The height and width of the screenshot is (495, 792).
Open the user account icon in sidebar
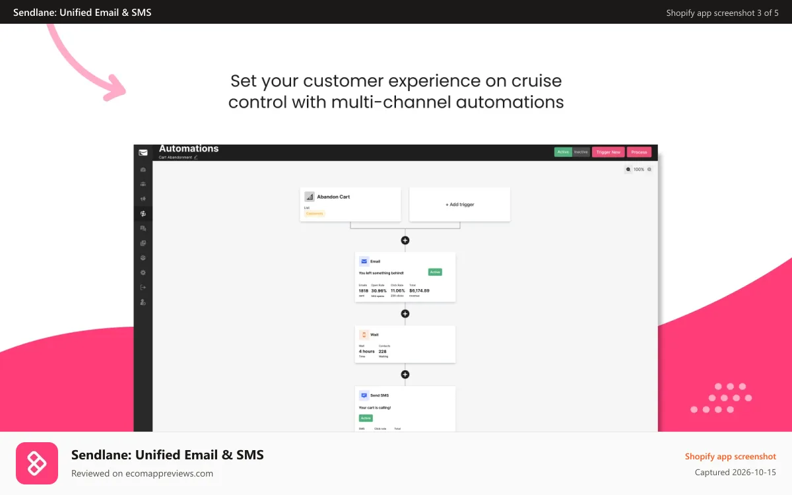click(143, 302)
